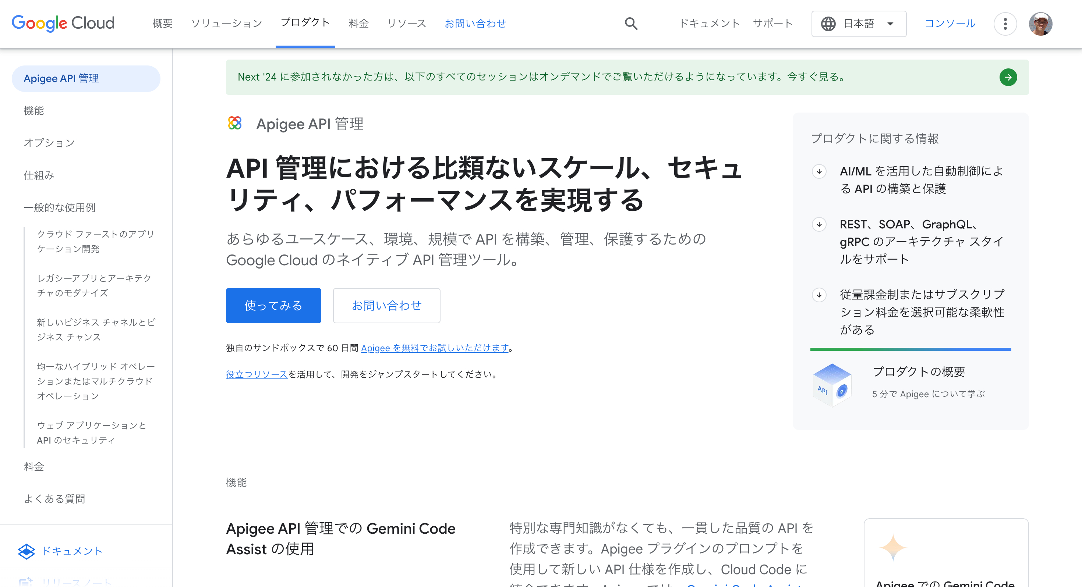Open the search magnifier icon
This screenshot has width=1082, height=587.
631,24
